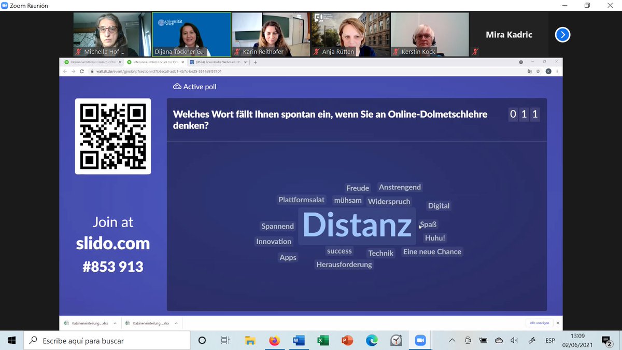Select Dijana Tockner's video tile
Viewport: 622px width, 350px height.
[192, 34]
